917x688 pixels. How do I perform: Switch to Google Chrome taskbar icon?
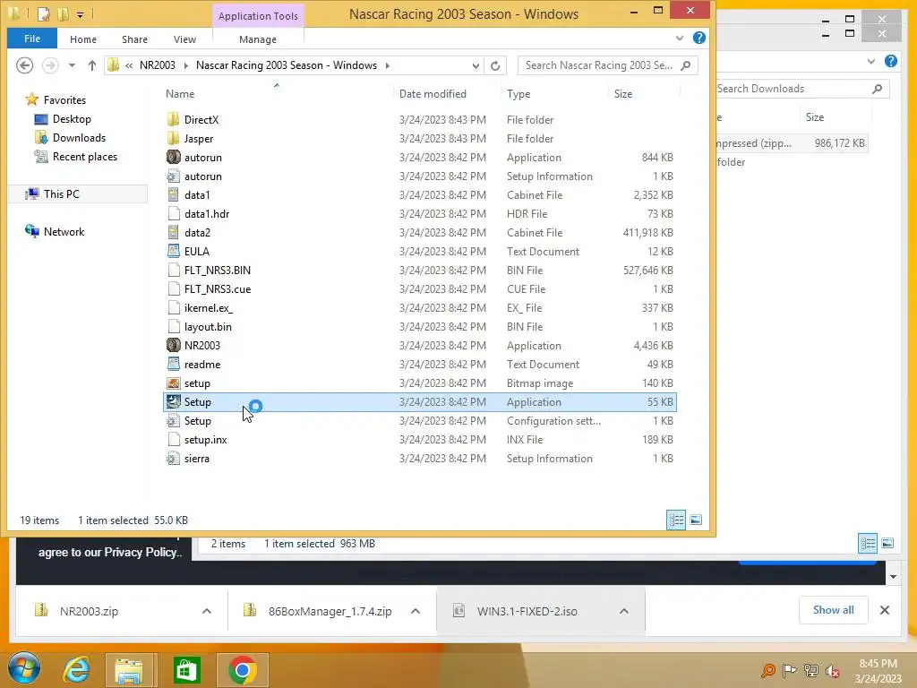(x=242, y=670)
